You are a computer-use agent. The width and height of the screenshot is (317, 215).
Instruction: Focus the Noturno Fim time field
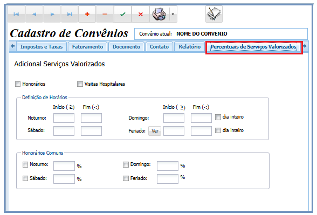pyautogui.click(x=91, y=118)
